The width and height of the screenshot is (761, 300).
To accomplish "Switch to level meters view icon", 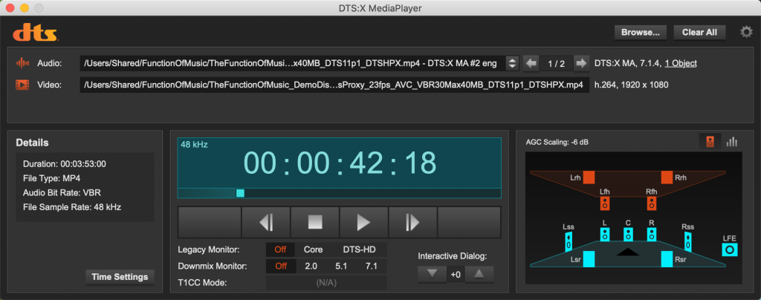I will tap(731, 142).
